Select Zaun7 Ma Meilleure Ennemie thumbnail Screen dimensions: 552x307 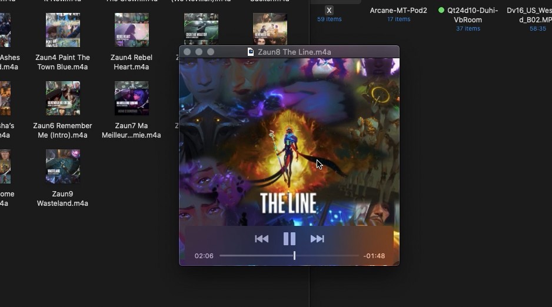132,98
